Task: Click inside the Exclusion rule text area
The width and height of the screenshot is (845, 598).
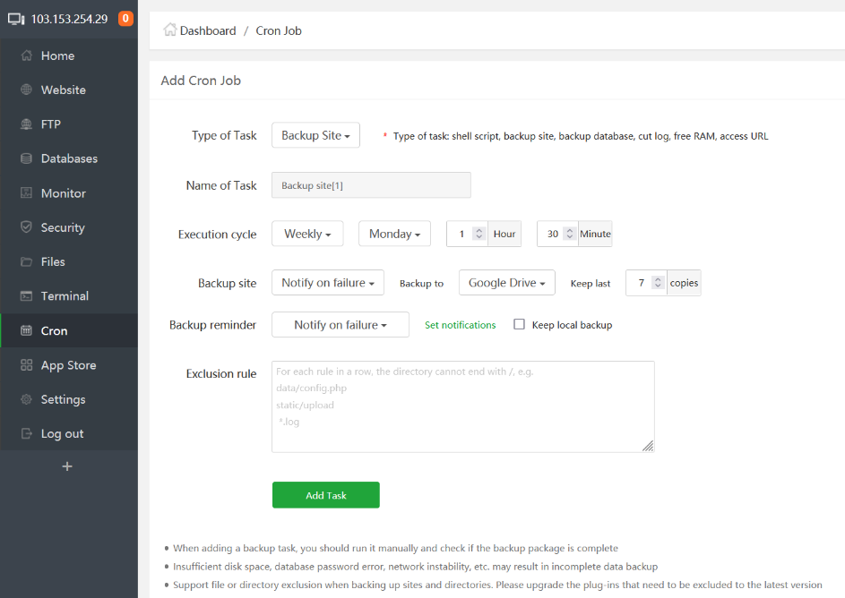Action: [462, 406]
